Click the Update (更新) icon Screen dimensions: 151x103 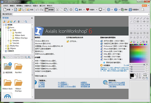click(122, 10)
